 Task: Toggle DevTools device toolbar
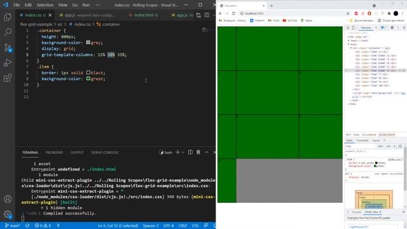pyautogui.click(x=354, y=27)
